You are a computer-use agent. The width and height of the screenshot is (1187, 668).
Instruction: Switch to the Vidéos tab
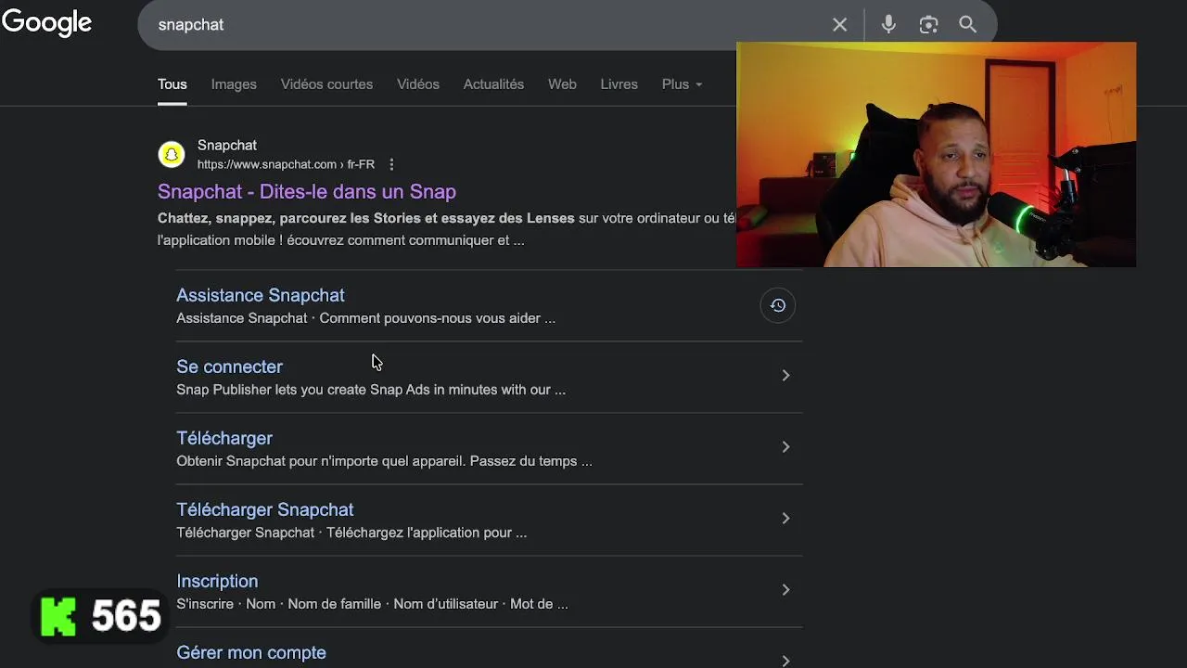[418, 84]
